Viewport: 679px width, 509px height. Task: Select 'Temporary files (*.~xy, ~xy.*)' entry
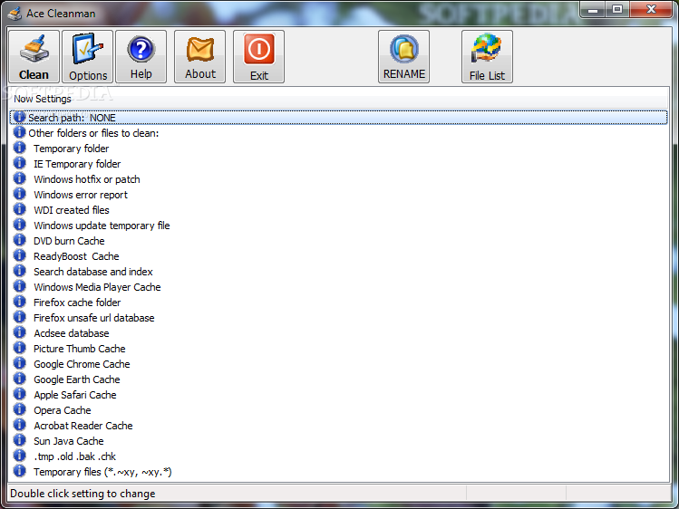pyautogui.click(x=102, y=472)
